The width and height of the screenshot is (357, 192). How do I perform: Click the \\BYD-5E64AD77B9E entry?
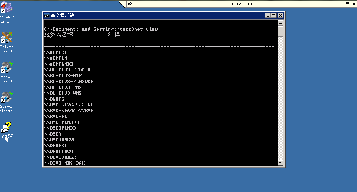[69, 111]
